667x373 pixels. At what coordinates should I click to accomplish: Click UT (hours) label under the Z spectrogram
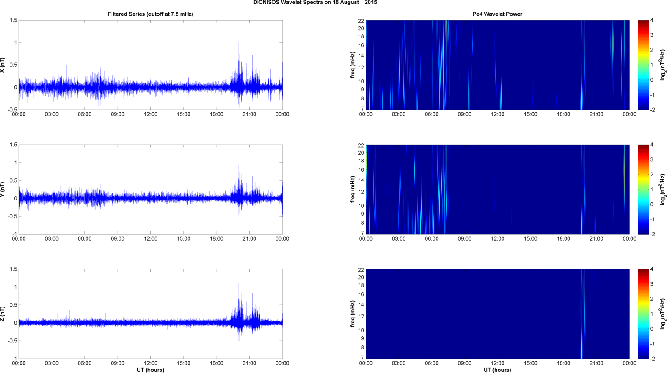coord(497,370)
